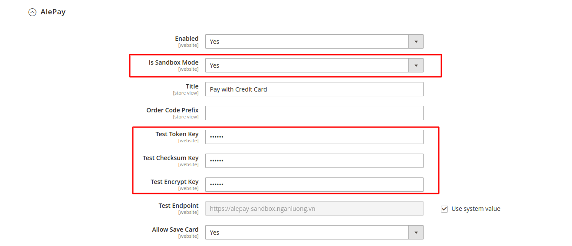This screenshot has height=246, width=572.
Task: Focus the Test Encrypt Key field
Action: (314, 185)
